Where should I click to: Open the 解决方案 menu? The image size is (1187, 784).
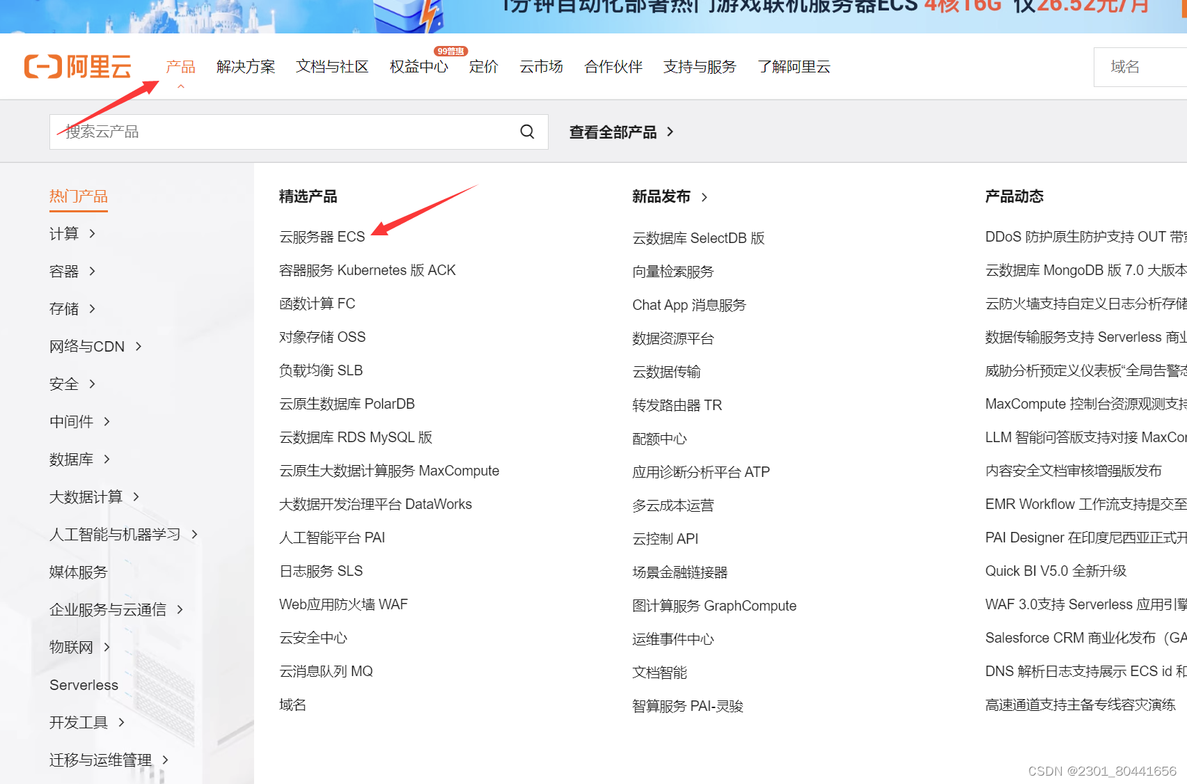(246, 67)
